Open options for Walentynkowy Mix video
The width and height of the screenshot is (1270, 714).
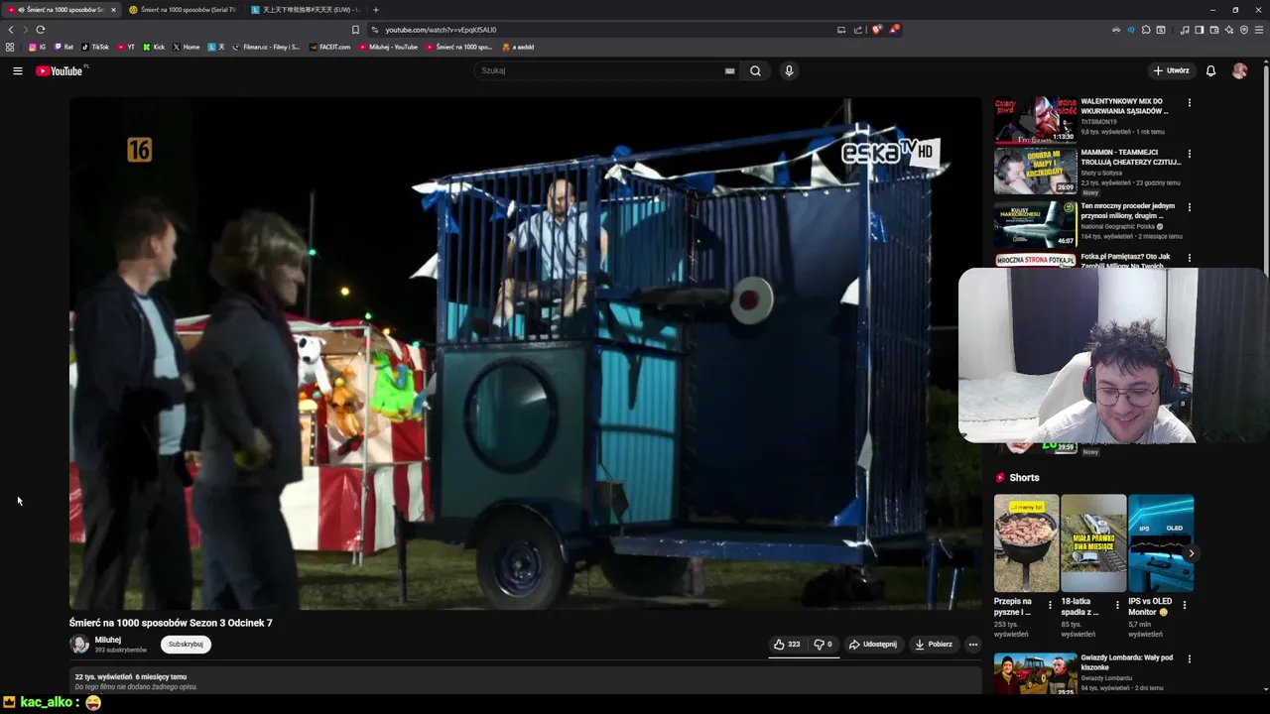click(x=1189, y=102)
